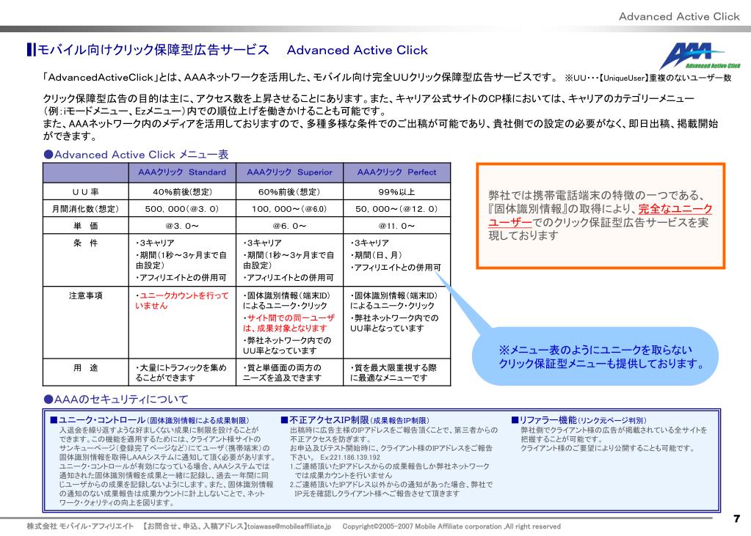Screen dimensions: 751x536
Task: Click the copyright notice in the footer
Action: tap(451, 526)
